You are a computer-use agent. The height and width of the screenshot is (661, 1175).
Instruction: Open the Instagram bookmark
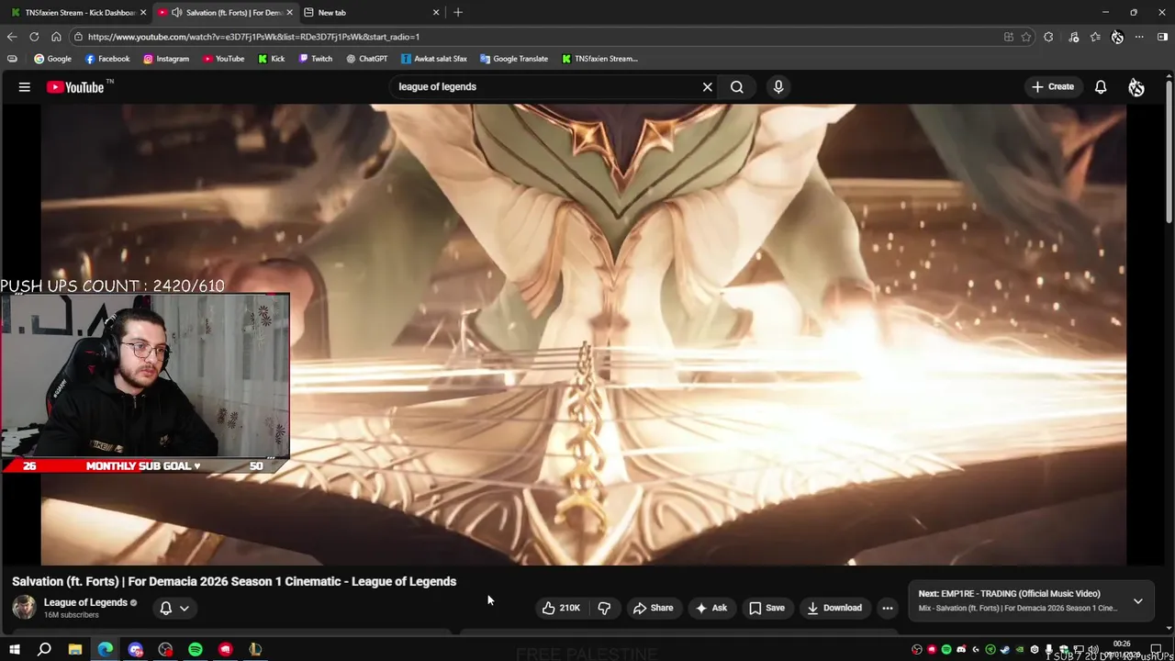click(x=166, y=59)
